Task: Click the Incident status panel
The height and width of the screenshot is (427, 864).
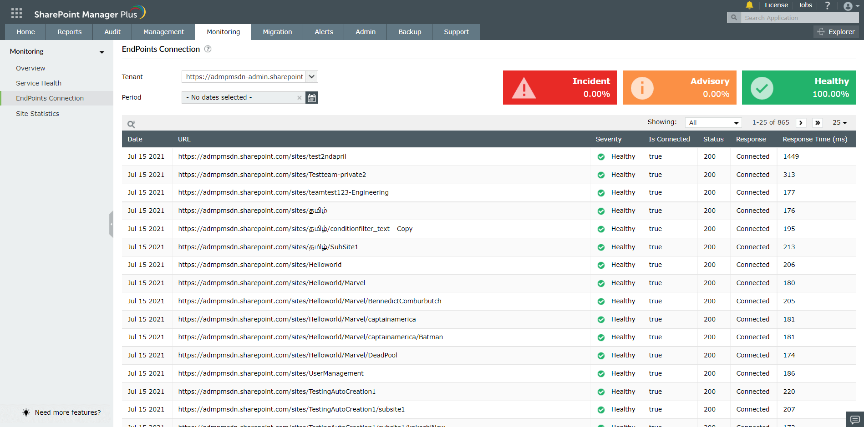Action: (x=559, y=87)
